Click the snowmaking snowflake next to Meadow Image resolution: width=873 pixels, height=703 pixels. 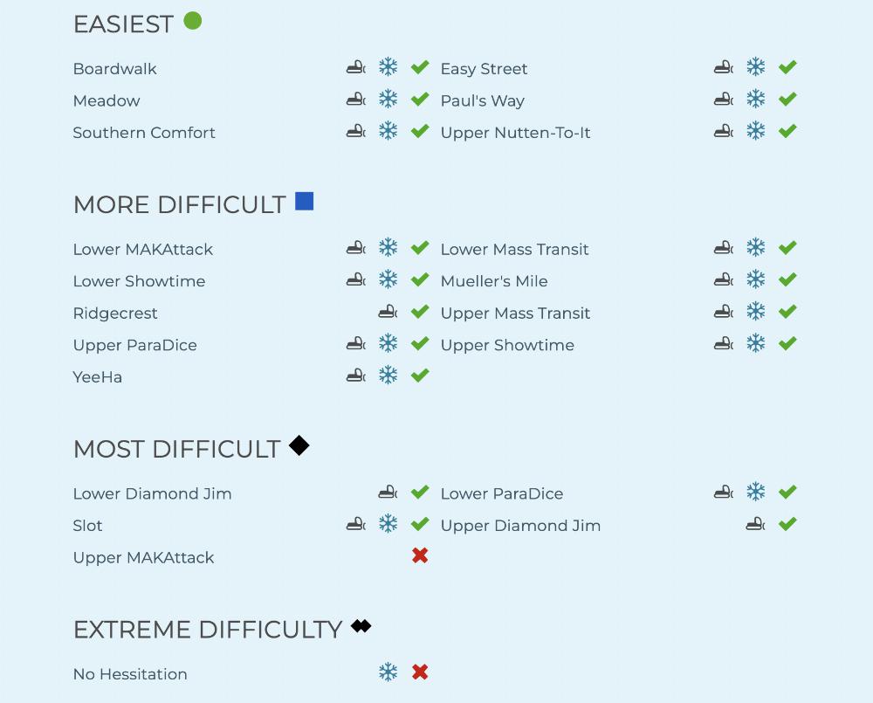[388, 99]
